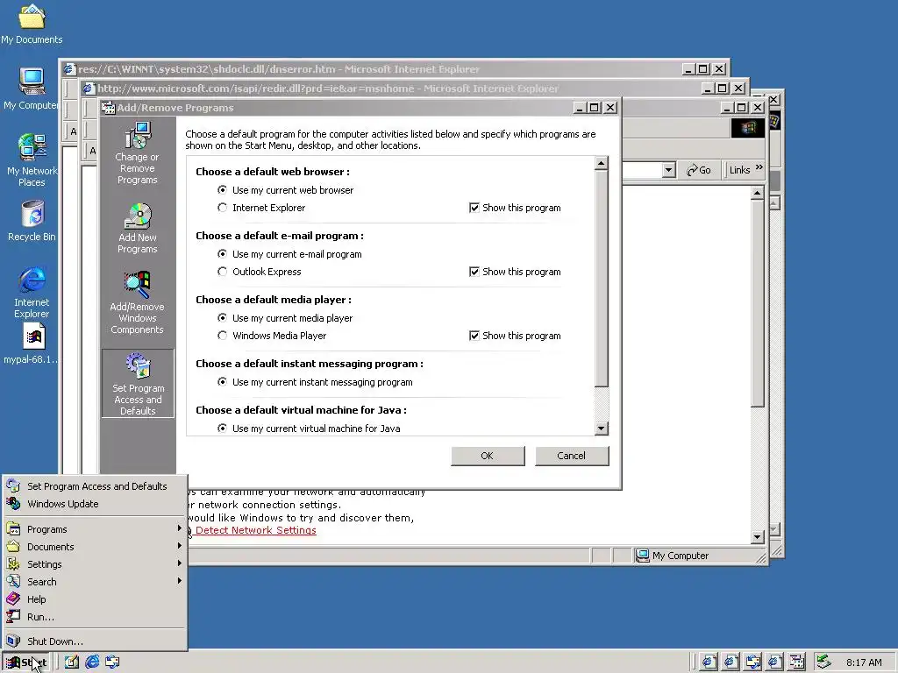The image size is (898, 673).
Task: Choose Shut Down... from Start menu
Action: [95, 641]
